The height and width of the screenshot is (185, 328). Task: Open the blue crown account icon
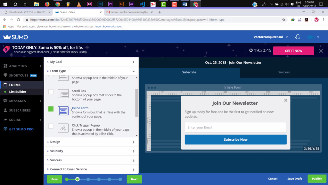[311, 37]
